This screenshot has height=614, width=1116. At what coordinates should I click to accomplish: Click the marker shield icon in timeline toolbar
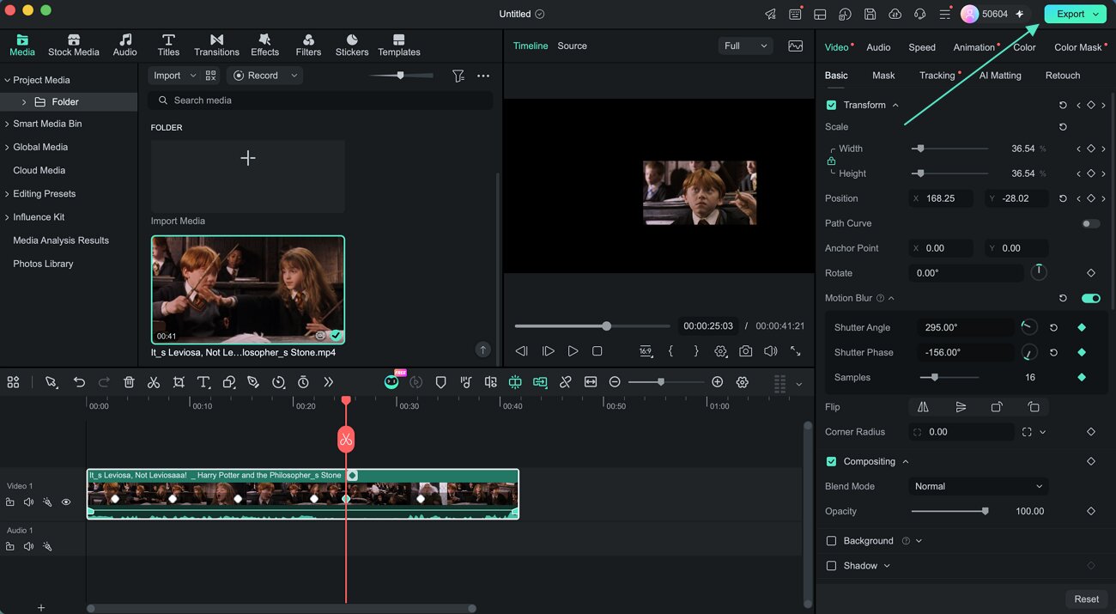click(440, 382)
